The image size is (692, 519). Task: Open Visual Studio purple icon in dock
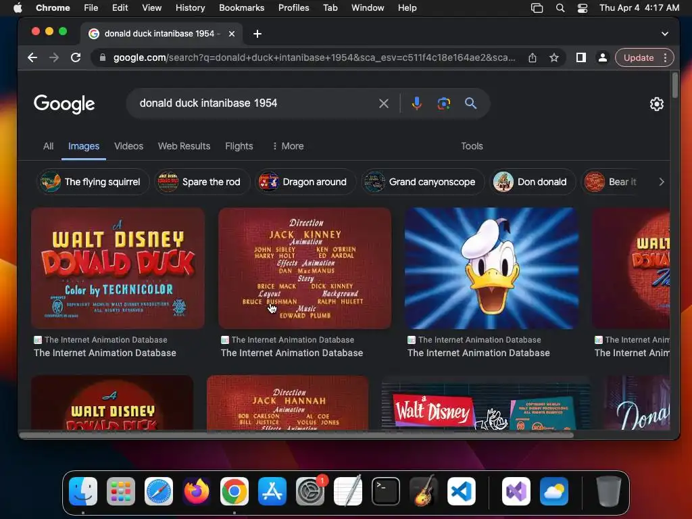pyautogui.click(x=516, y=491)
